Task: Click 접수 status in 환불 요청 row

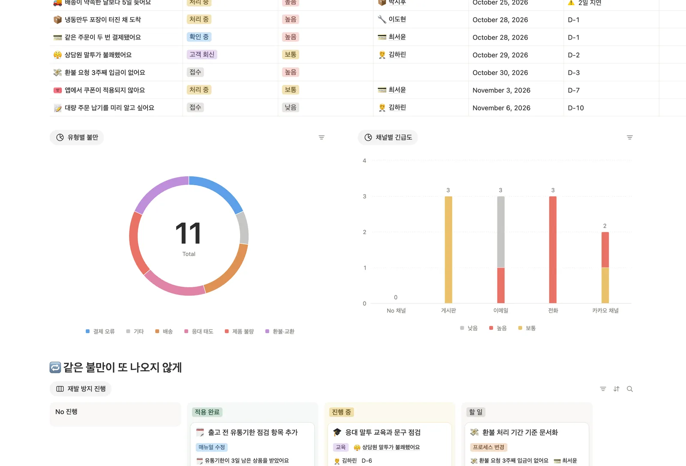Action: click(195, 72)
